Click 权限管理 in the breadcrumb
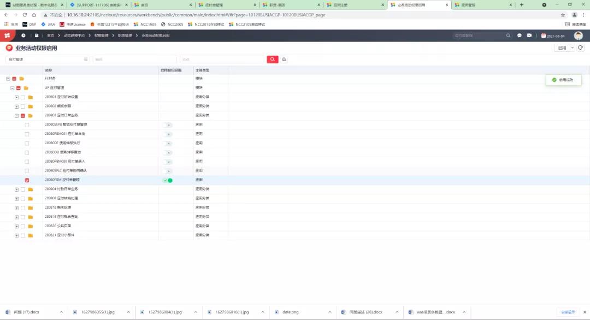The height and width of the screenshot is (320, 590). (101, 35)
